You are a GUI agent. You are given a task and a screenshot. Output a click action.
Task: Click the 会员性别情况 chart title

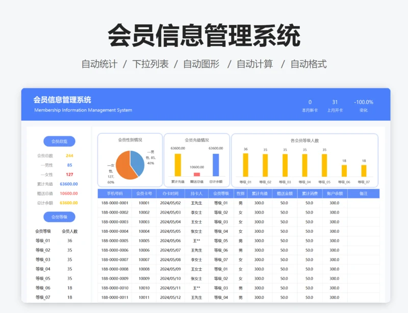click(x=130, y=140)
